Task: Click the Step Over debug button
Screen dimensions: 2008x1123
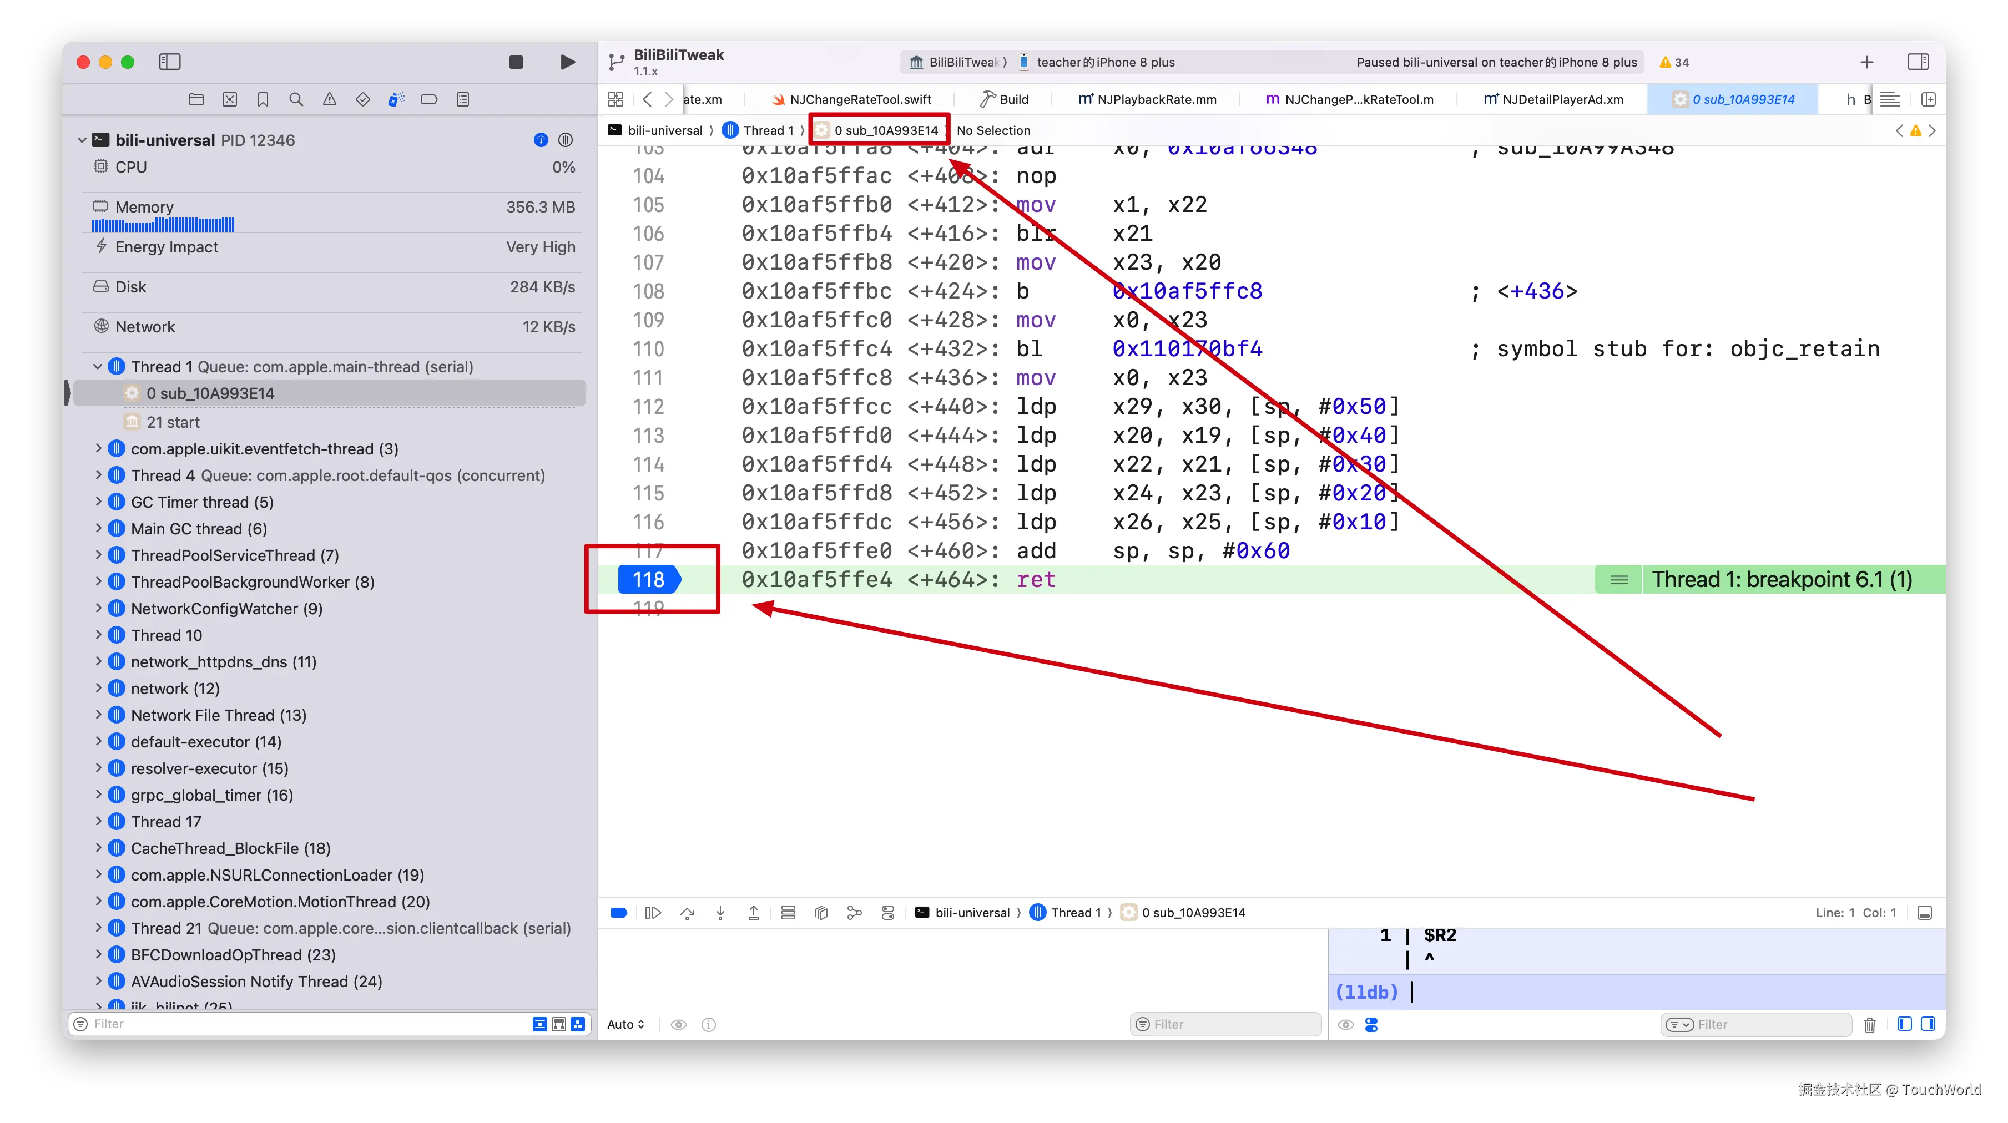Action: click(x=687, y=913)
